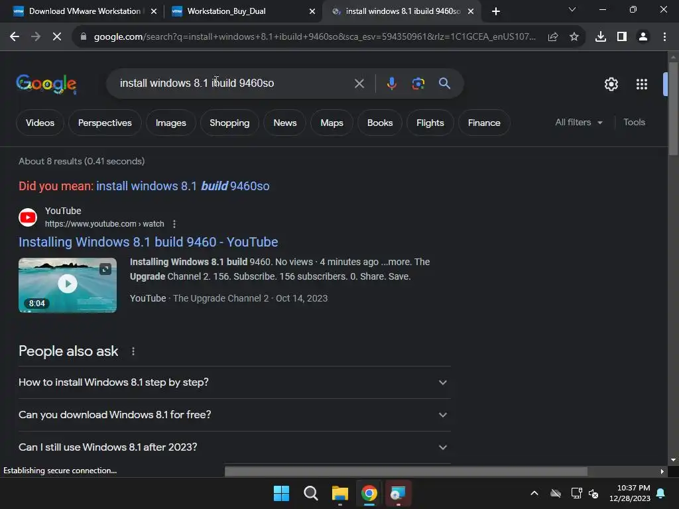Click into the Google search input
Screen dimensions: 679x509
[x=234, y=83]
